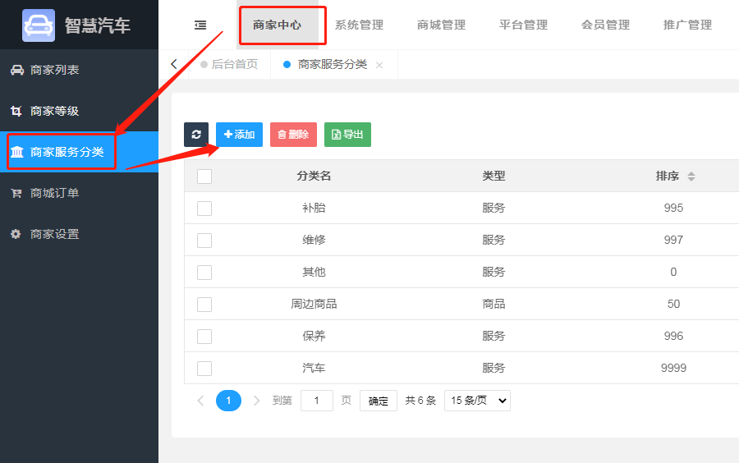Open 商城订单 in the sidebar
The image size is (739, 463).
pyautogui.click(x=79, y=193)
